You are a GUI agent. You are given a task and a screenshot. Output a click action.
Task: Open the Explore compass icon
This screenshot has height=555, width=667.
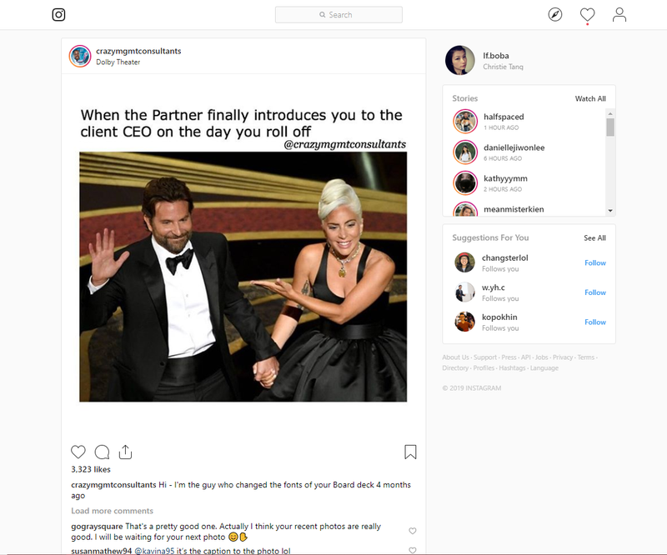555,15
